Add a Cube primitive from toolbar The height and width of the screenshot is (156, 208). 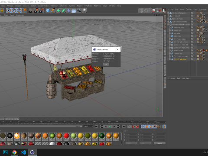pos(48,10)
